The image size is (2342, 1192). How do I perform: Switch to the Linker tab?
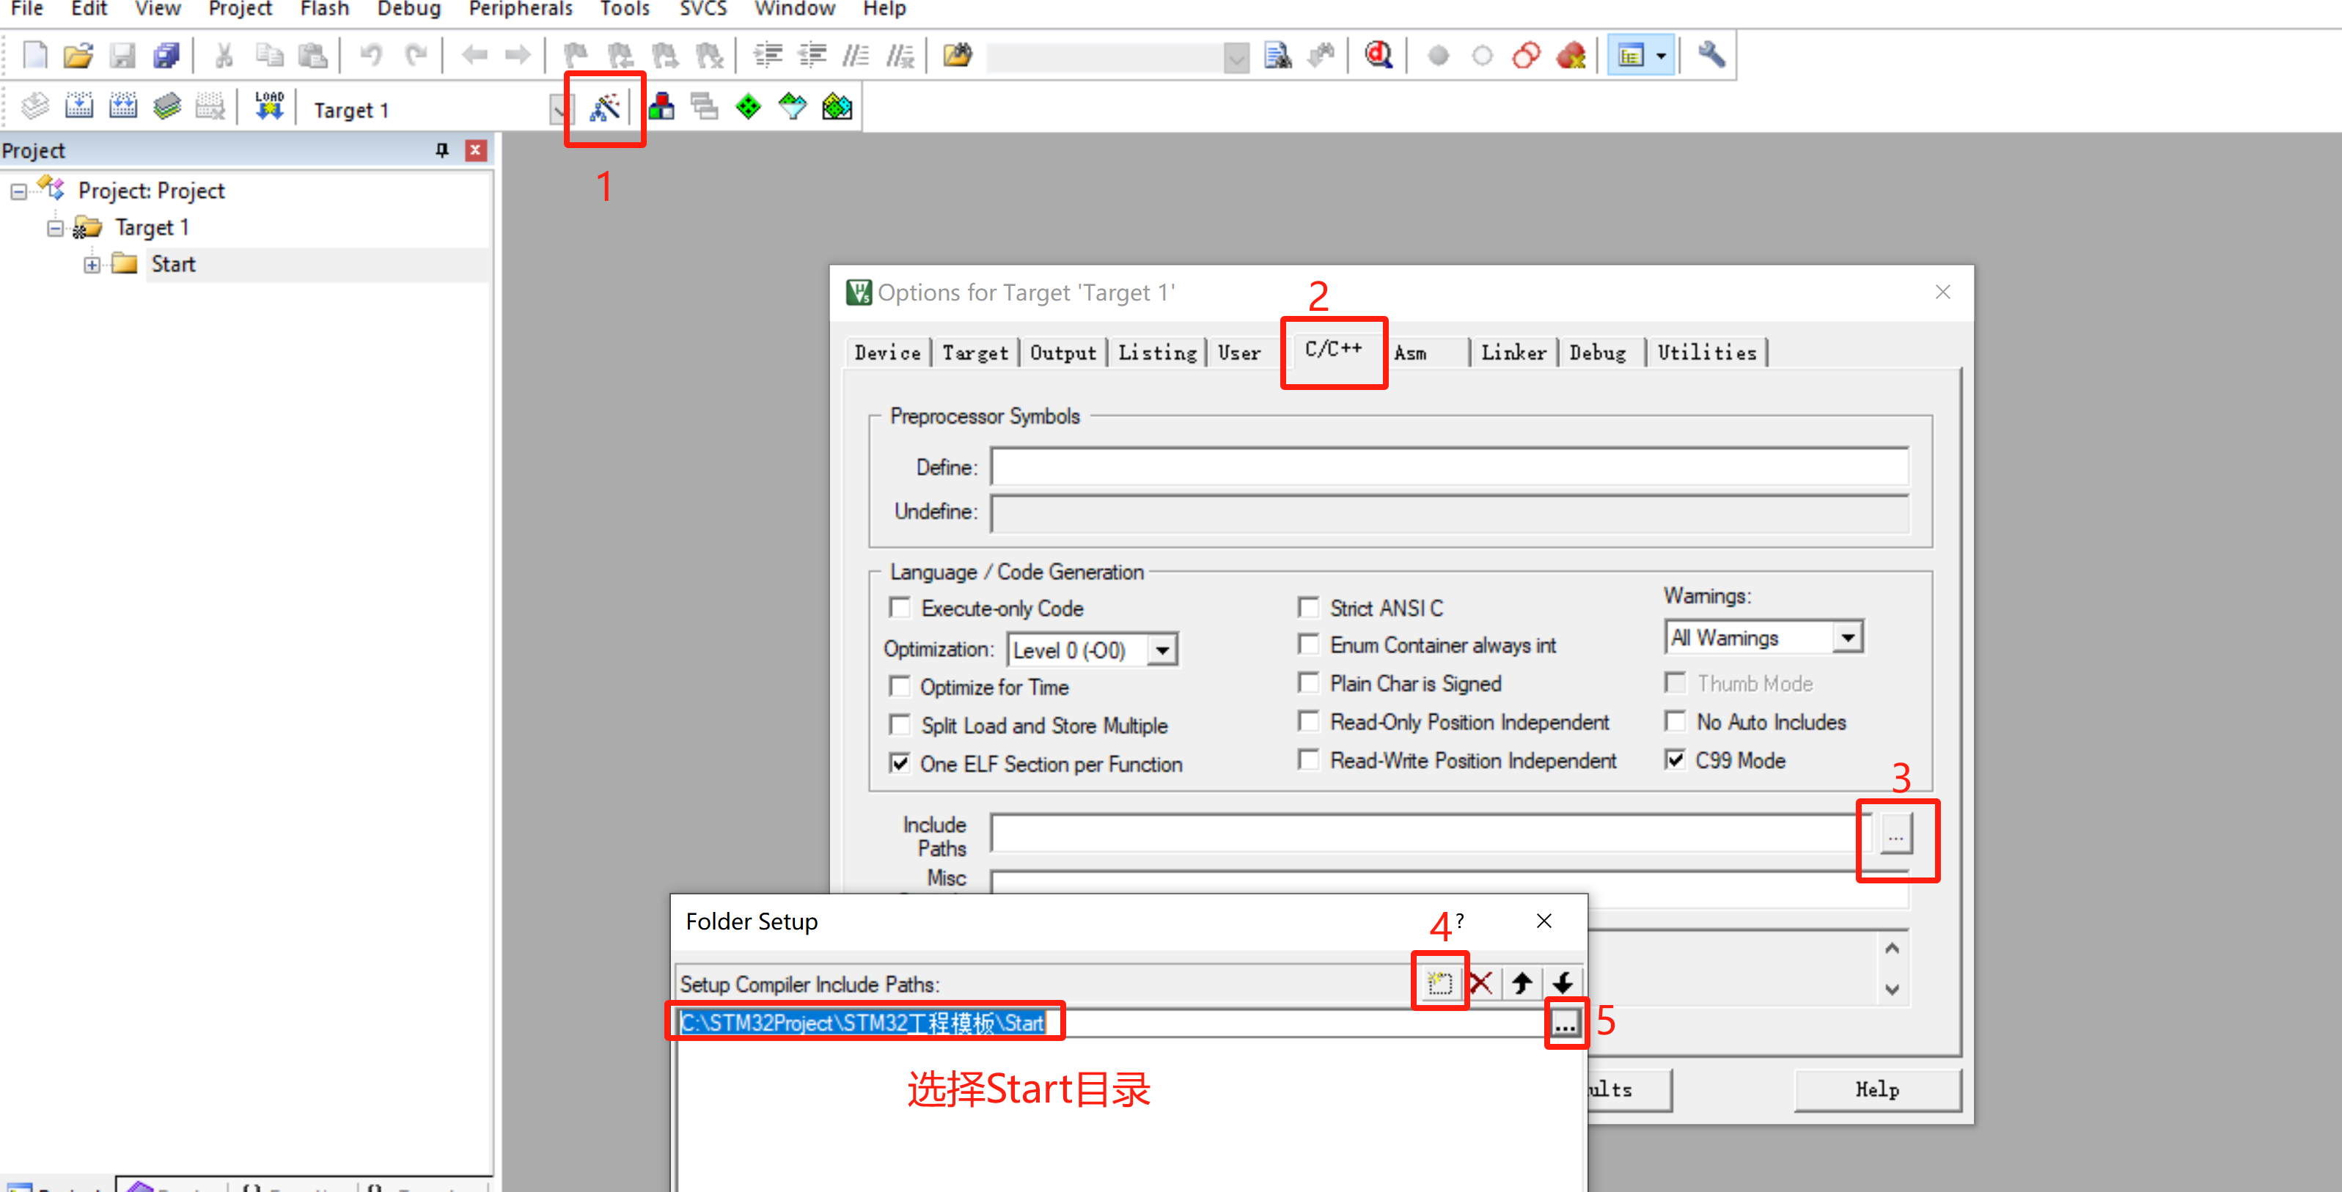(x=1513, y=353)
